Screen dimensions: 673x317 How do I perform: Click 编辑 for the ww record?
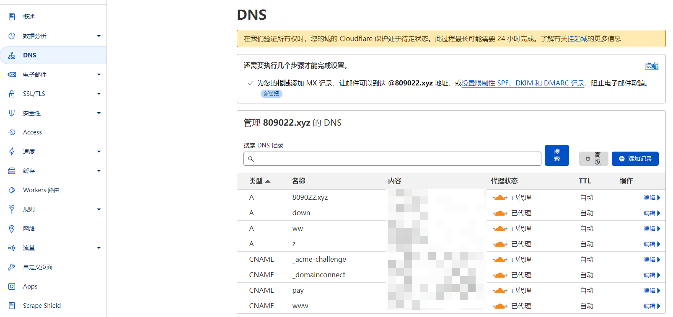(x=652, y=229)
